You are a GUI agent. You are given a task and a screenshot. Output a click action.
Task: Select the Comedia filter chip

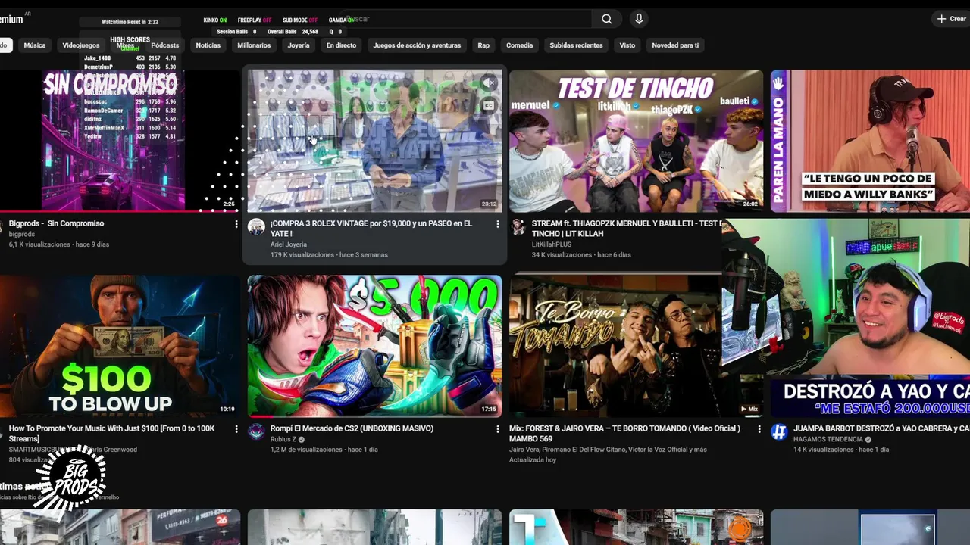tap(519, 45)
